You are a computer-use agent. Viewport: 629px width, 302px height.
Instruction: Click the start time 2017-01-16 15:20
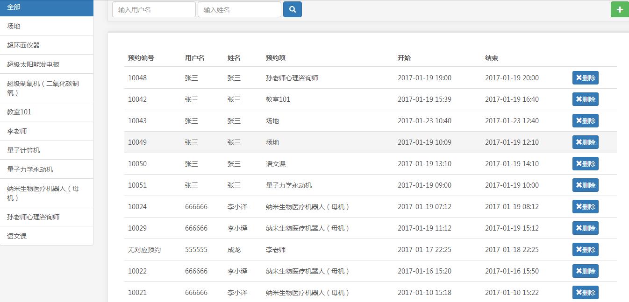424,271
